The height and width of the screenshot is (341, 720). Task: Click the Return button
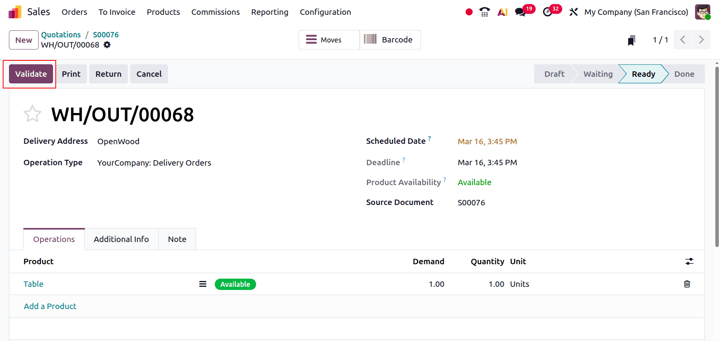pos(108,74)
